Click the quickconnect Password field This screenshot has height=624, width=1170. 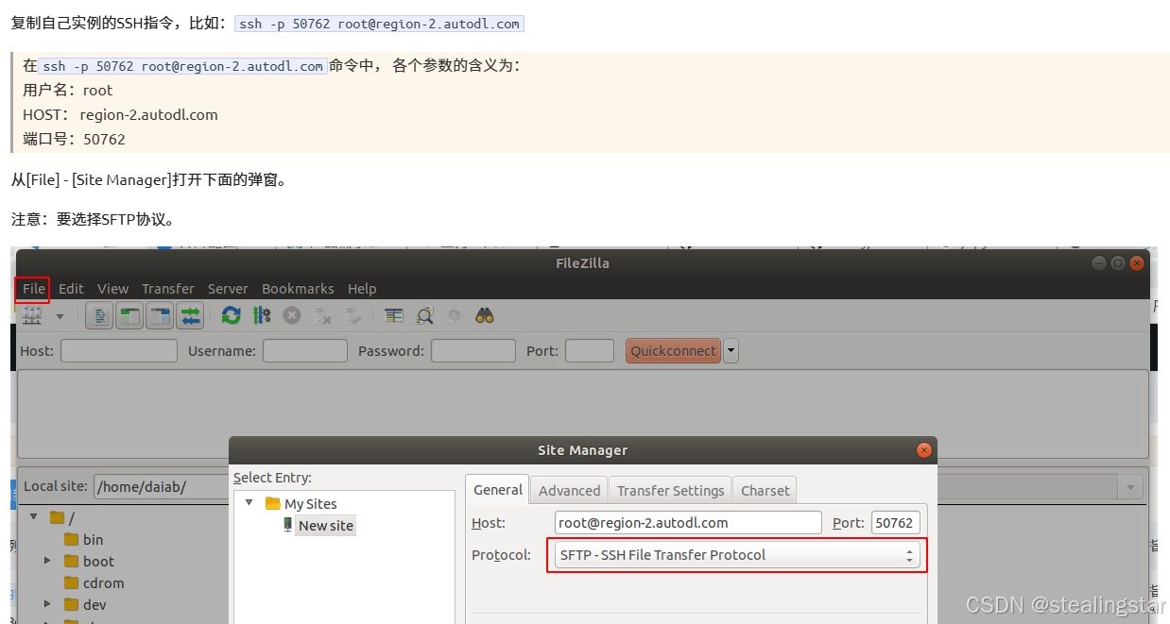(473, 351)
